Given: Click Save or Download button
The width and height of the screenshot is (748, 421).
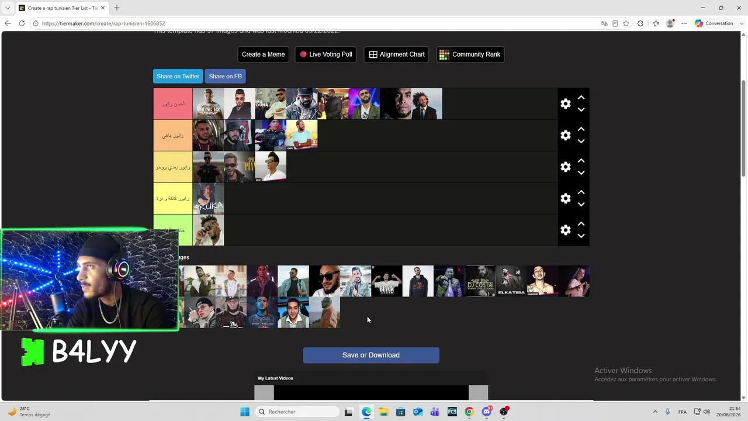Looking at the screenshot, I should tap(371, 356).
